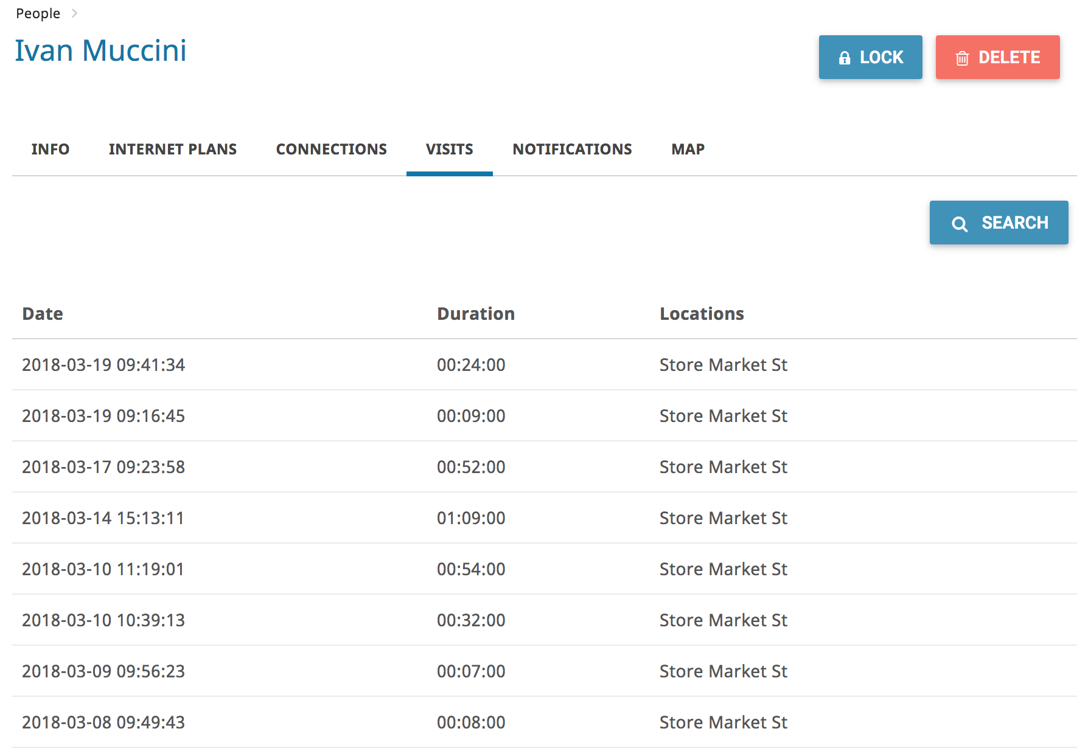Click the breadcrumb chevron after People
The height and width of the screenshot is (754, 1088).
[74, 13]
